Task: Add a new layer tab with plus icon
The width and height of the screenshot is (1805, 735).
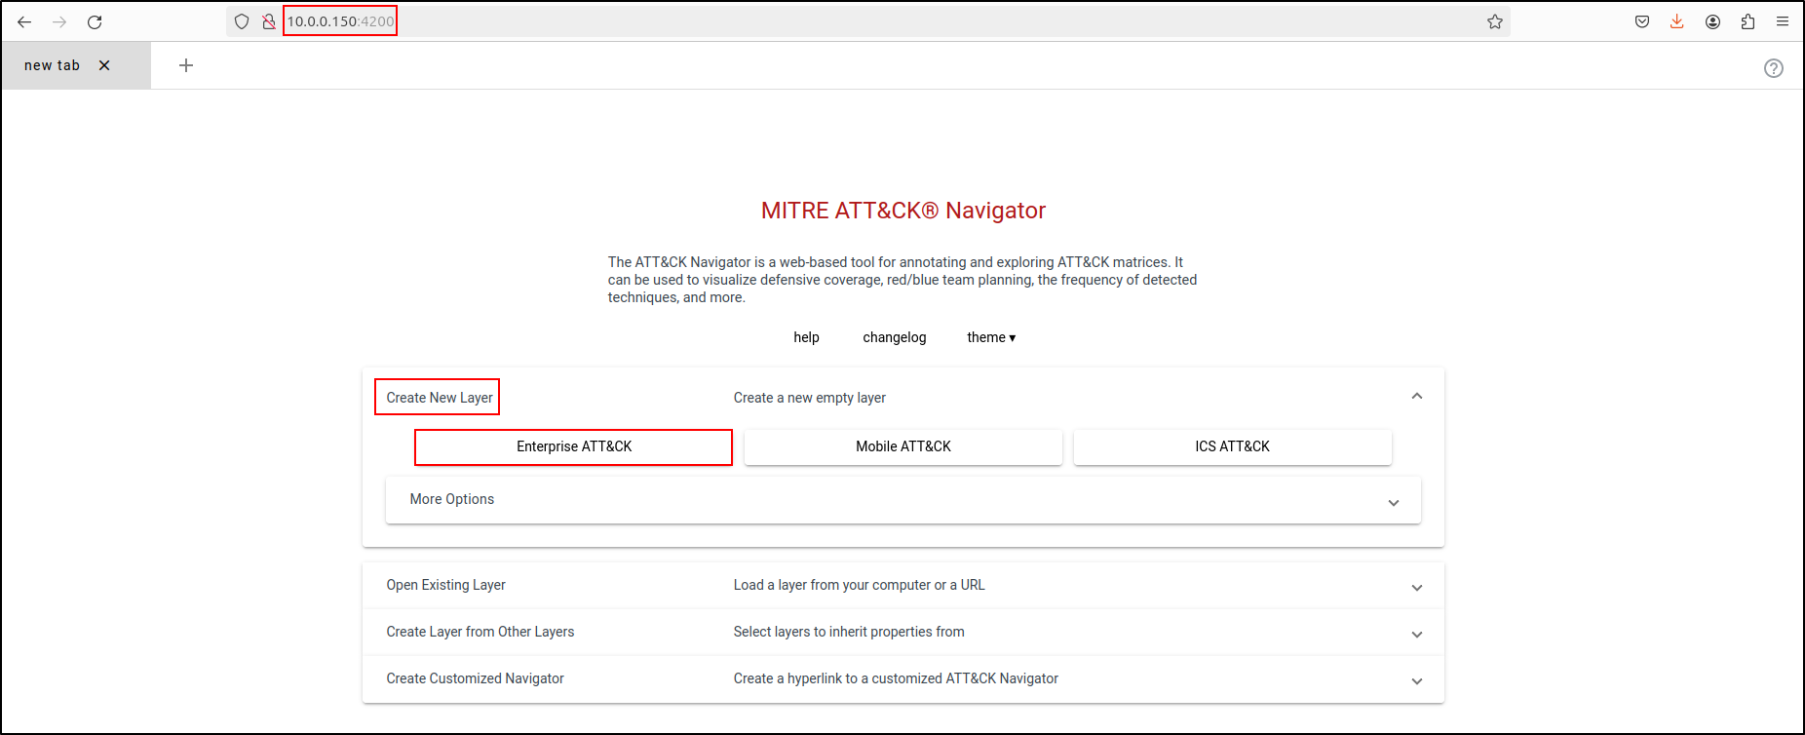Action: pyautogui.click(x=186, y=65)
